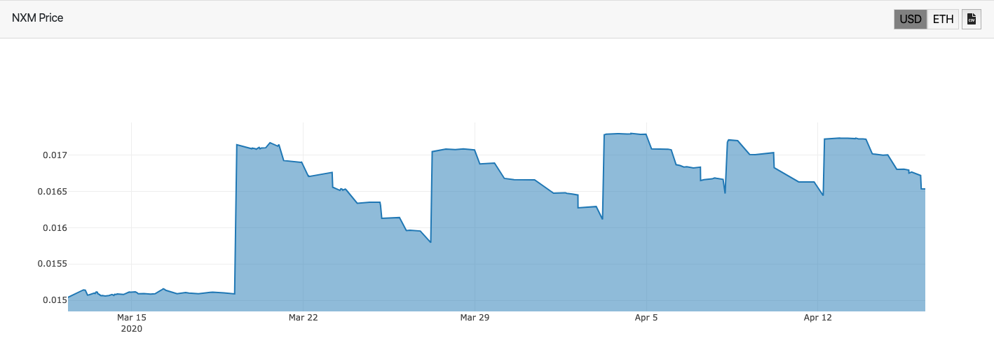
Task: Click the Apr 5 date label
Action: pos(646,318)
